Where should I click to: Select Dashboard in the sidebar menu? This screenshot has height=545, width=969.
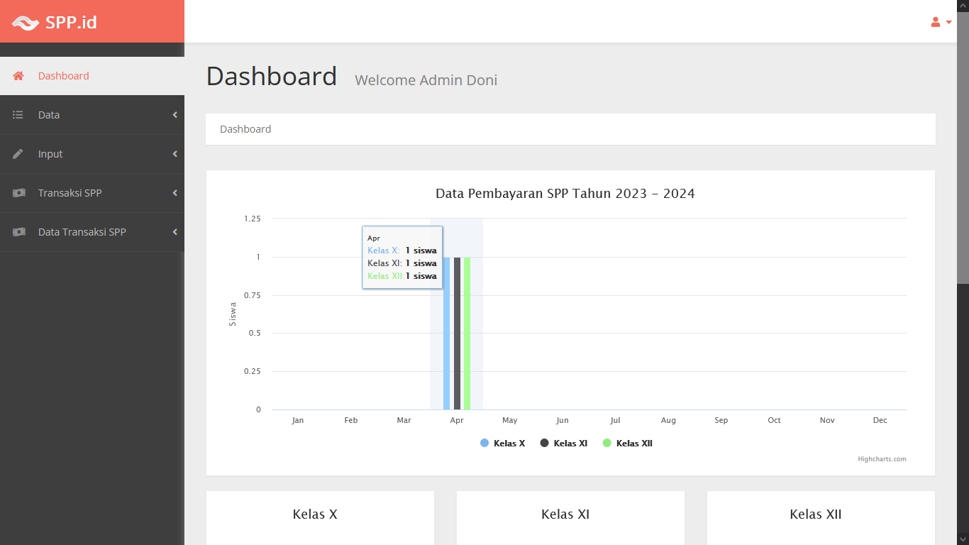(64, 76)
